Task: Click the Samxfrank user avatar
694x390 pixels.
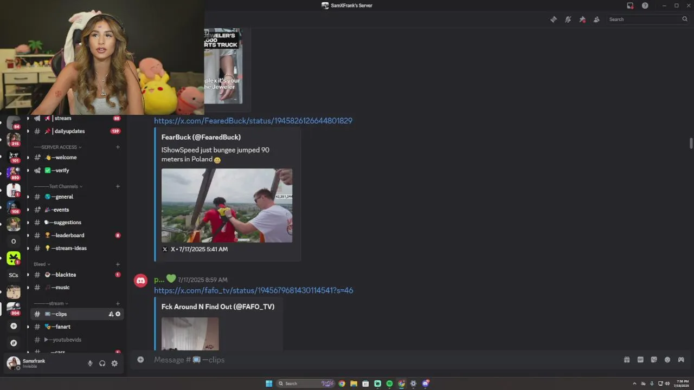Action: 14,363
